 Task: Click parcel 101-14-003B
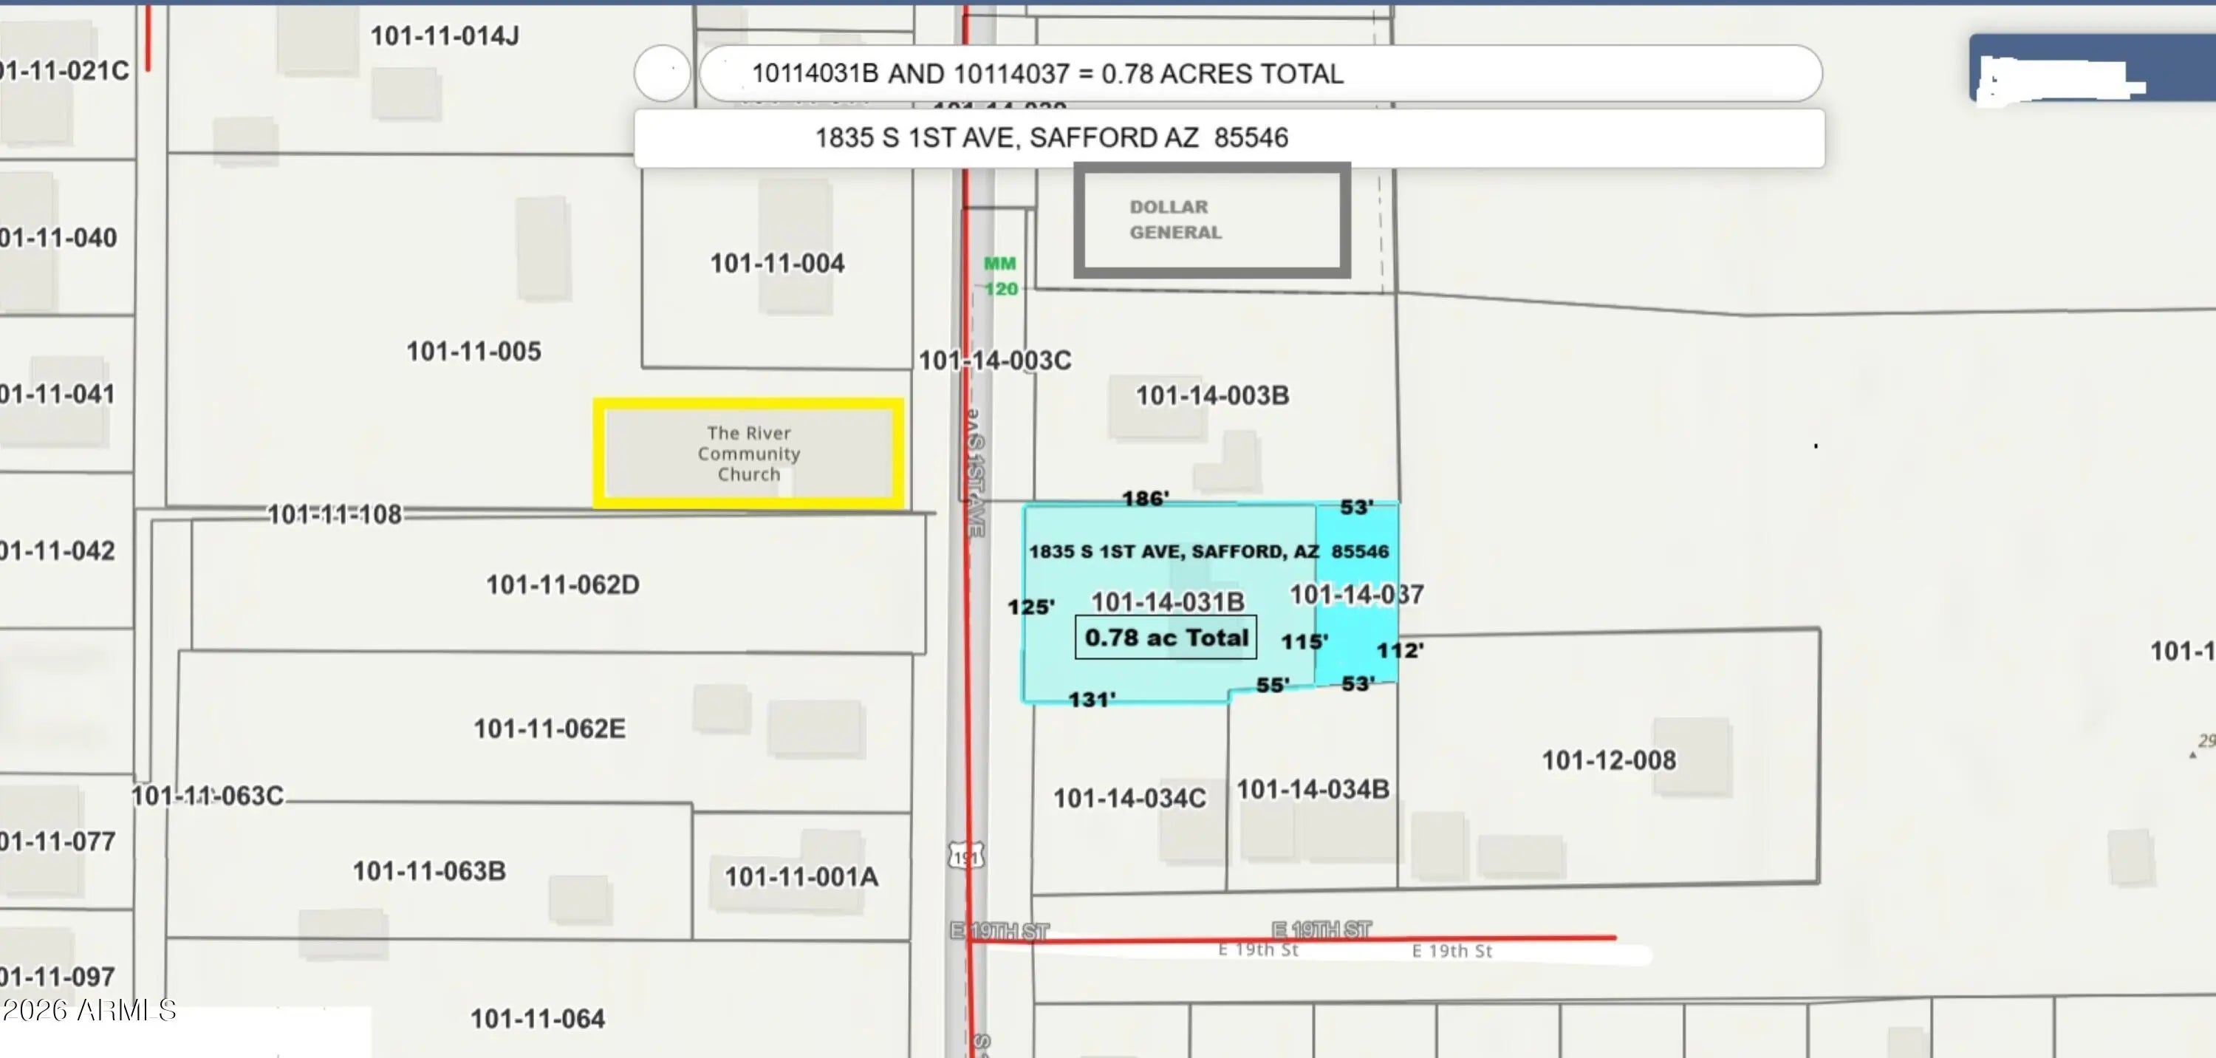[1211, 396]
